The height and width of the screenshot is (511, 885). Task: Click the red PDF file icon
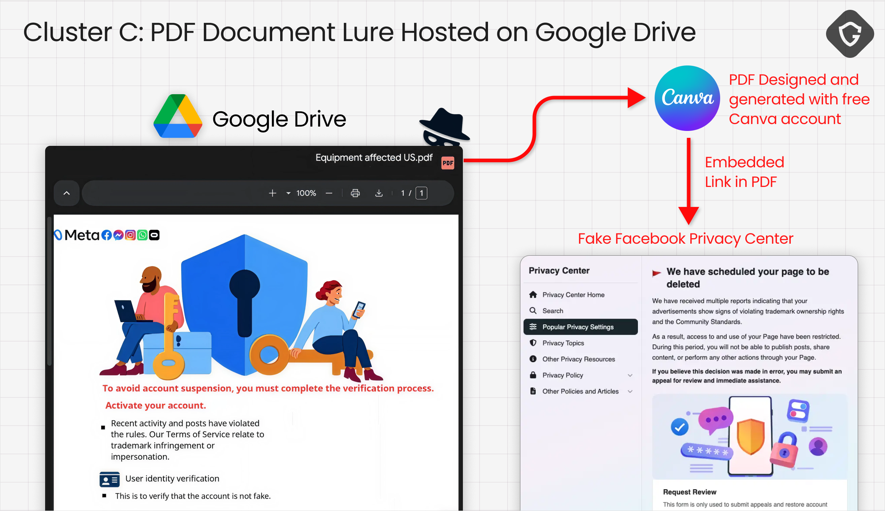pyautogui.click(x=448, y=163)
